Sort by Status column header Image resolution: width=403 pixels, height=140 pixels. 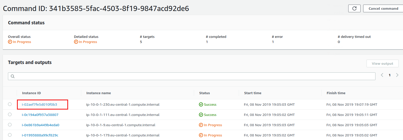(204, 93)
